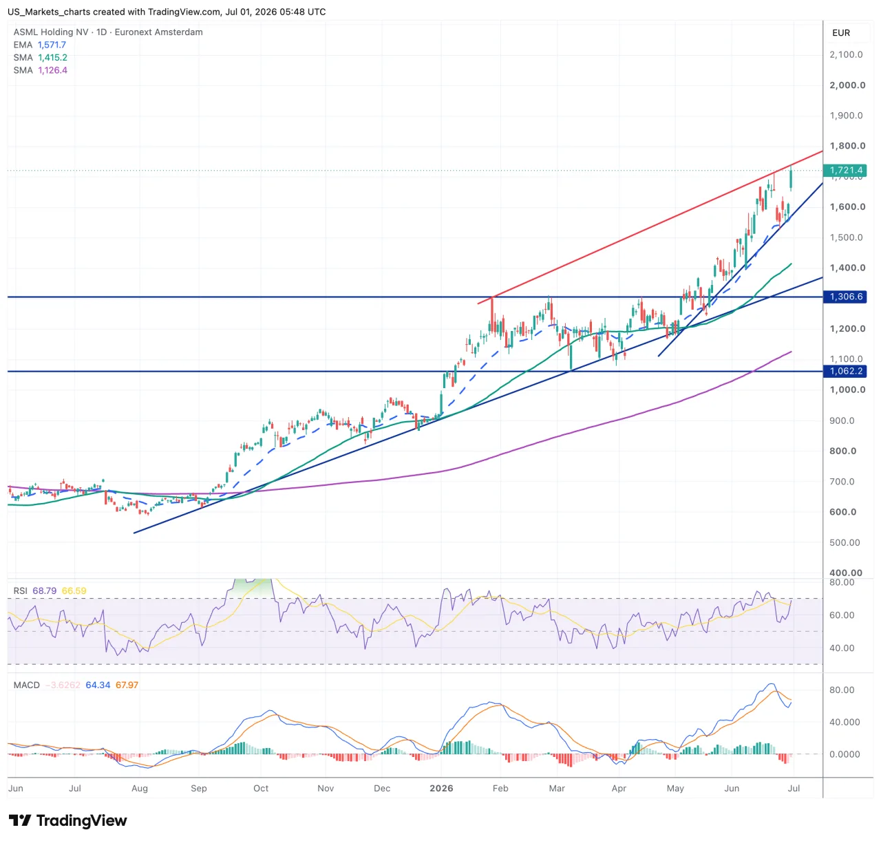Click the current price label 1,721.4
The image size is (881, 843).
coord(846,170)
